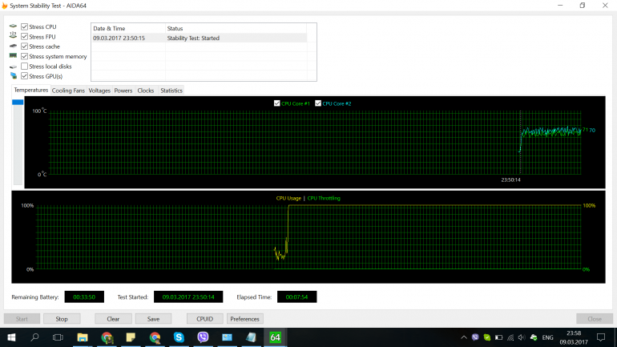Open Task View from the taskbar
This screenshot has width=617, height=347.
(58, 337)
